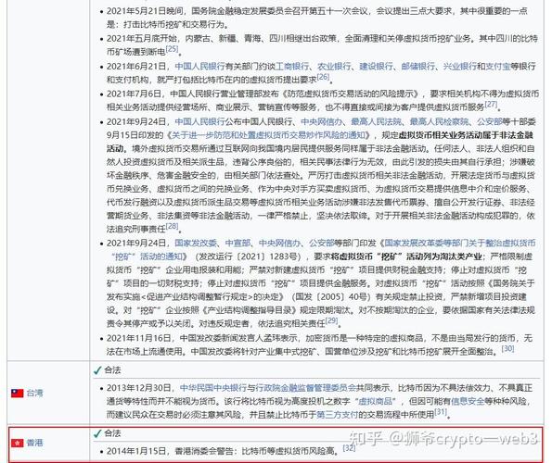Jump to reference [28]
552x463 pixels.
coord(172,226)
